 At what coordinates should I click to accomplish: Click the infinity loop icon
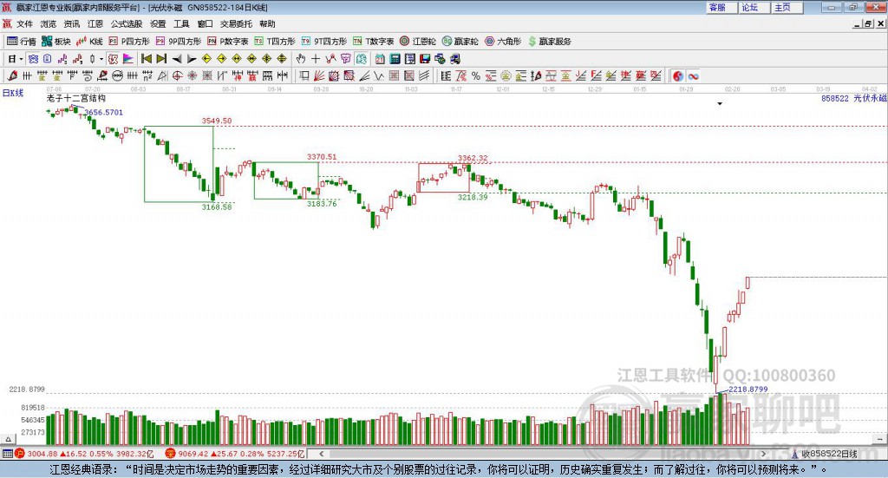[693, 75]
